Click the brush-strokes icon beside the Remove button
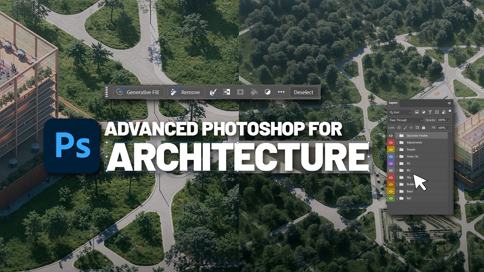484x272 pixels. [213, 92]
